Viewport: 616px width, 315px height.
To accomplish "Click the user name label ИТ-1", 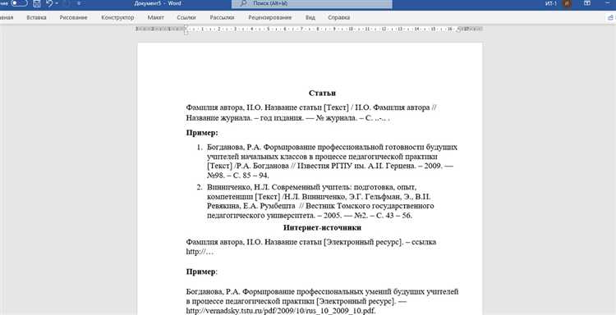I will [x=551, y=3].
